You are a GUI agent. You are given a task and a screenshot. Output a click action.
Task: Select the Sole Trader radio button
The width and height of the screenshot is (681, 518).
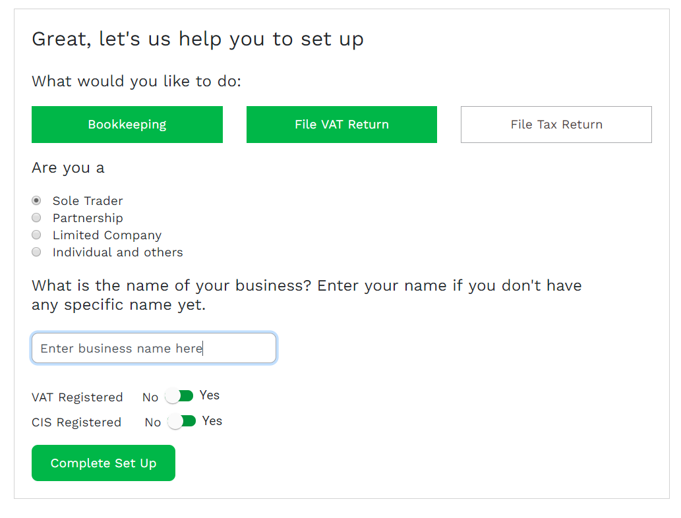[37, 200]
